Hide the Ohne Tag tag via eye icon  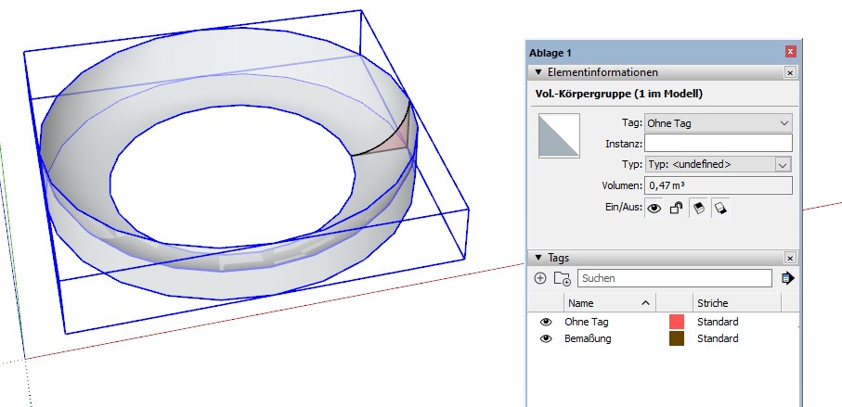click(546, 322)
